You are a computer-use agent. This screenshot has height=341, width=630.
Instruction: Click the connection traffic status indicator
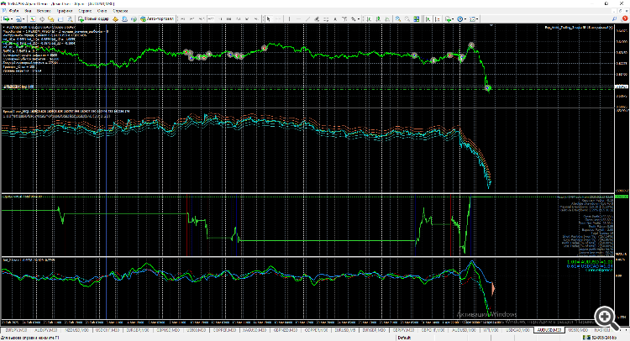(x=601, y=338)
